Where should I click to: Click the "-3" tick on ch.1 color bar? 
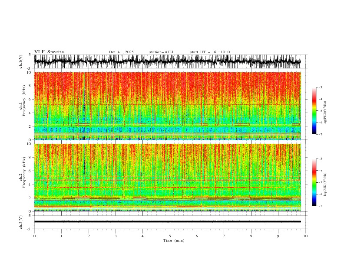point(321,87)
